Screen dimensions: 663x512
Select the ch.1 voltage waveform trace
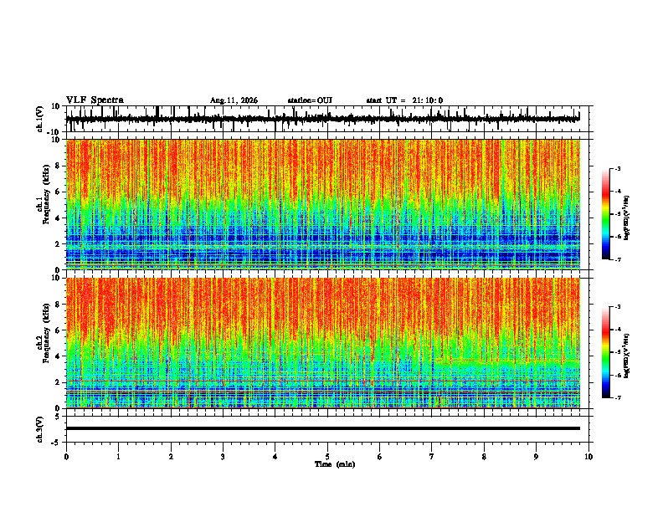click(323, 119)
